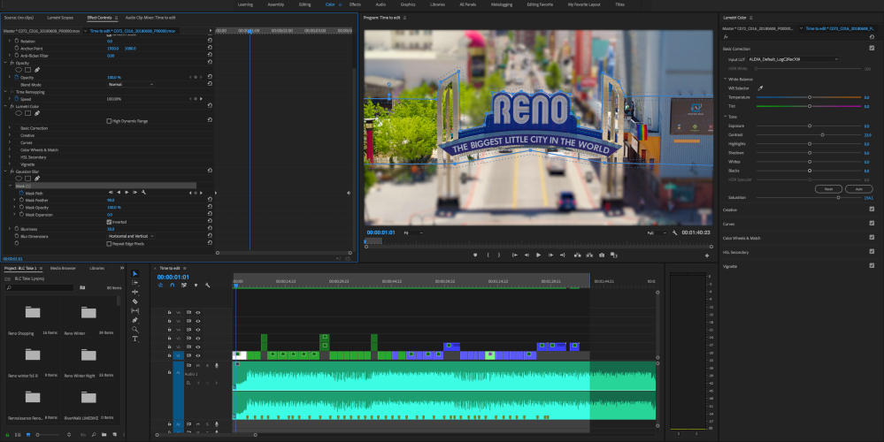884x442 pixels.
Task: Pick the Pen tool in the toolbox
Action: (x=135, y=320)
